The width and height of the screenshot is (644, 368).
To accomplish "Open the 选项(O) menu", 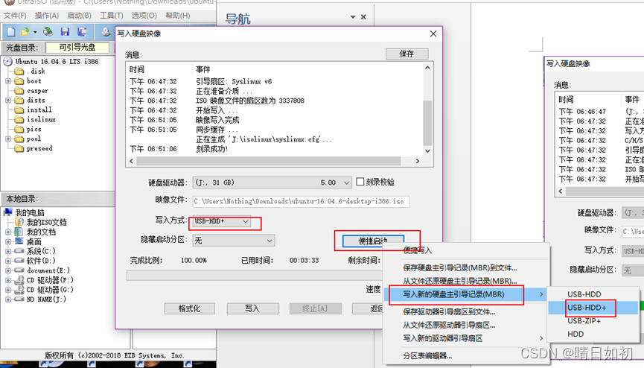I will (x=144, y=15).
